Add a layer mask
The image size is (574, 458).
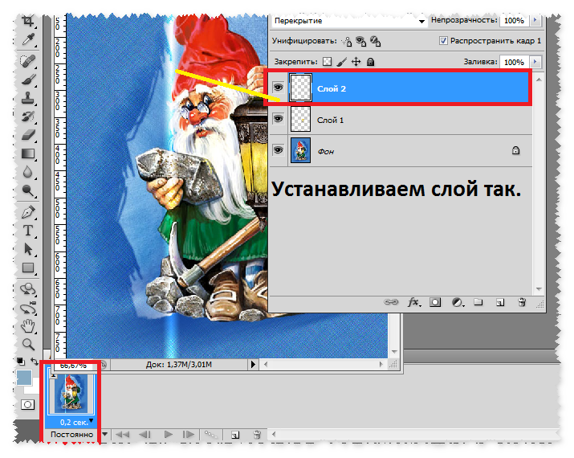pos(435,302)
